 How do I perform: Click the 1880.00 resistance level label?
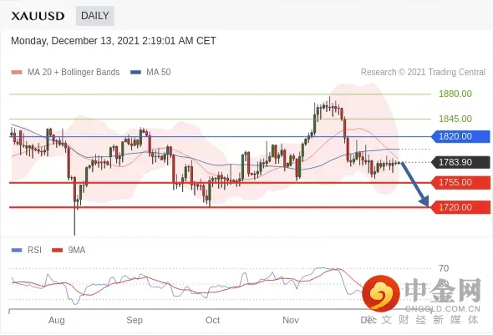point(455,94)
